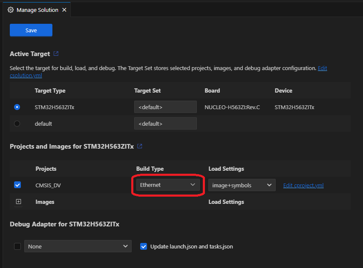Image resolution: width=363 pixels, height=268 pixels.
Task: Open the Target Set dropdown for default target
Action: click(165, 123)
